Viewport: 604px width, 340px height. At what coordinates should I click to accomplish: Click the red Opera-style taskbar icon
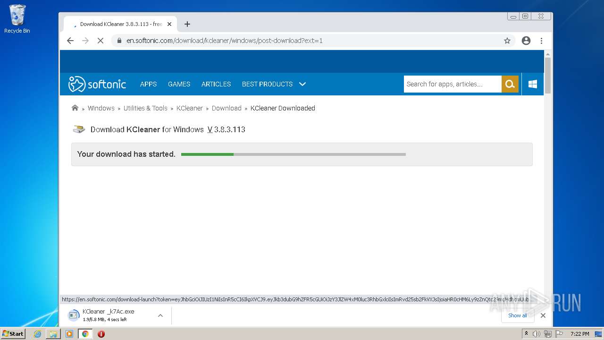tap(101, 334)
